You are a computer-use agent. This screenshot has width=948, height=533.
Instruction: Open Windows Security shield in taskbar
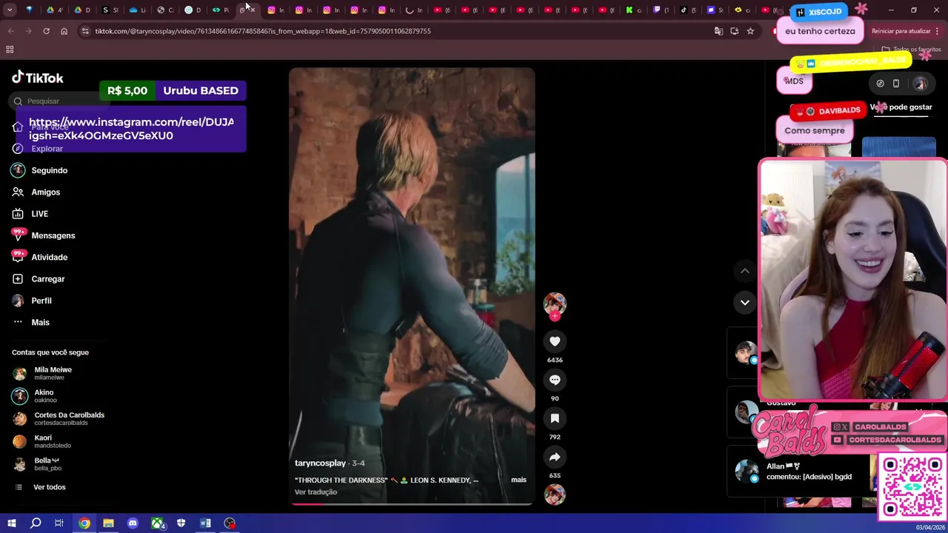(181, 523)
